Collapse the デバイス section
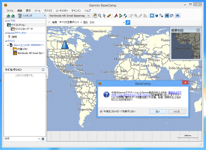 click(6, 41)
